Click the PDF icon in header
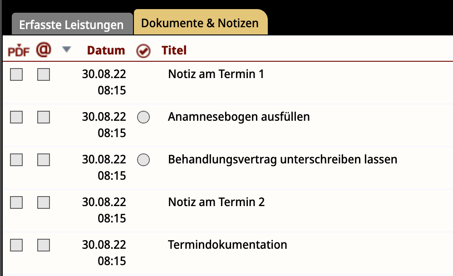 point(19,50)
